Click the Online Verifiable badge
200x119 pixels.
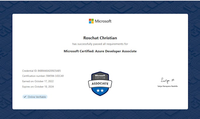[35, 97]
